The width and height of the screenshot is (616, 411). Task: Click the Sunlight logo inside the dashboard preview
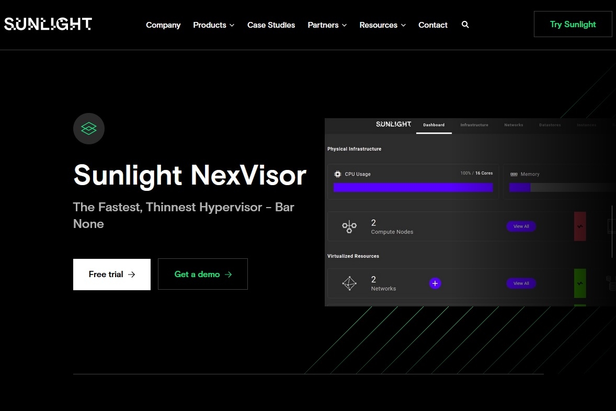point(394,124)
